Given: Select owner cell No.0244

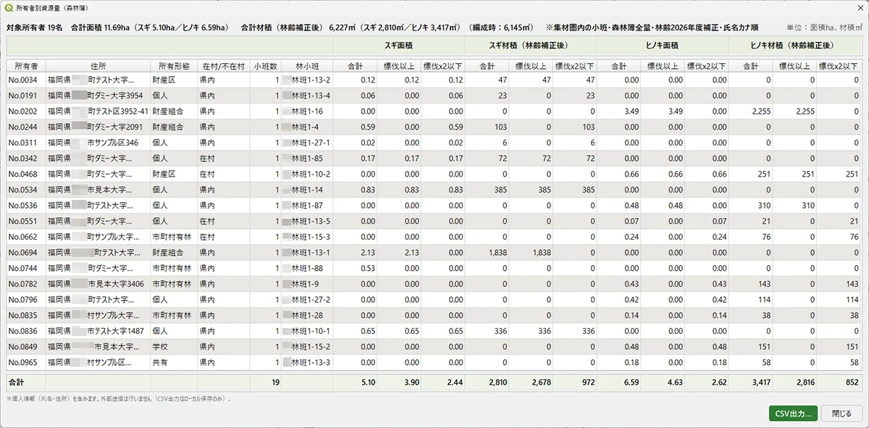Looking at the screenshot, I should pyautogui.click(x=25, y=127).
